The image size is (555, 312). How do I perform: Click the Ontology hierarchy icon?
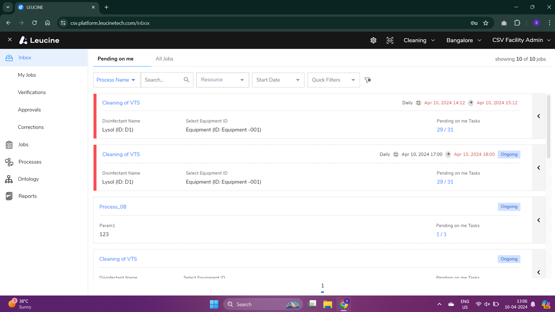pyautogui.click(x=9, y=179)
